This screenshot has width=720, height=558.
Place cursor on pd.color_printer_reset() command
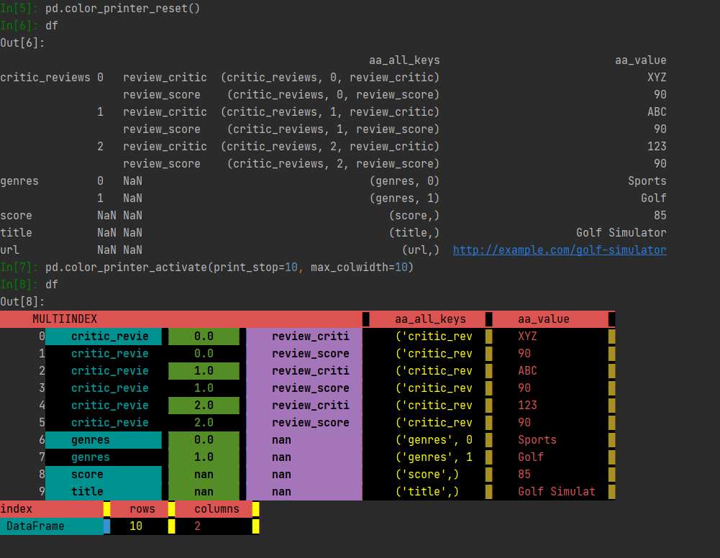[122, 9]
